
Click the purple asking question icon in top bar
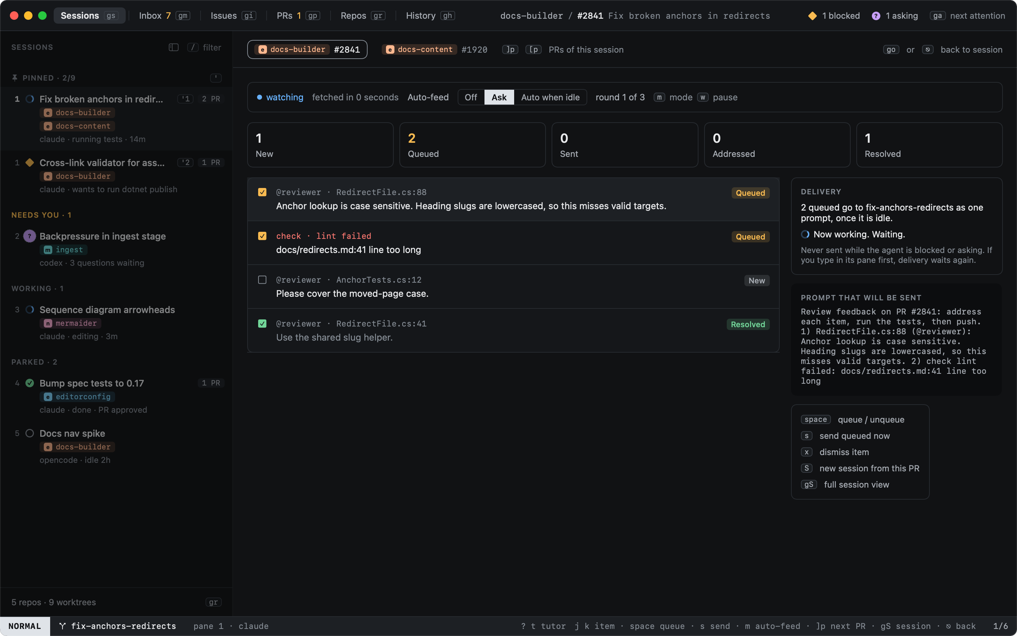coord(876,16)
